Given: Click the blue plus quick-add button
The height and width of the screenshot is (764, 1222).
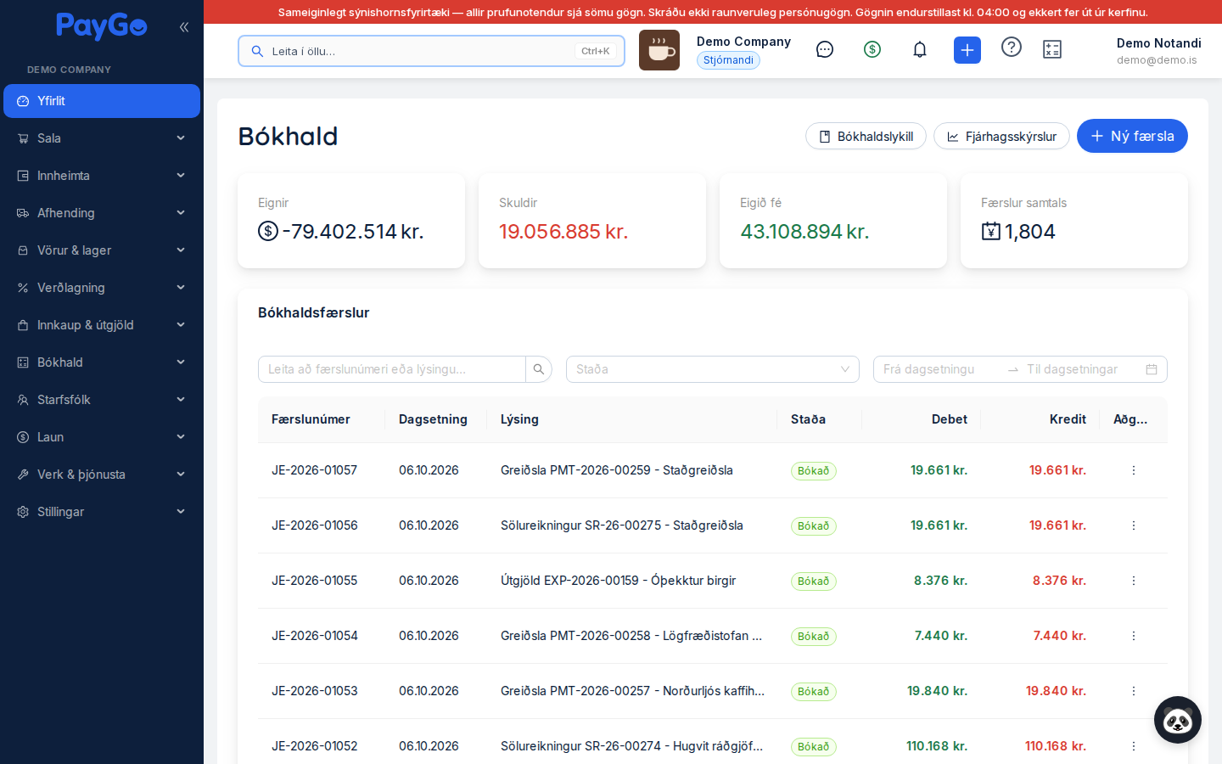Looking at the screenshot, I should point(967,50).
